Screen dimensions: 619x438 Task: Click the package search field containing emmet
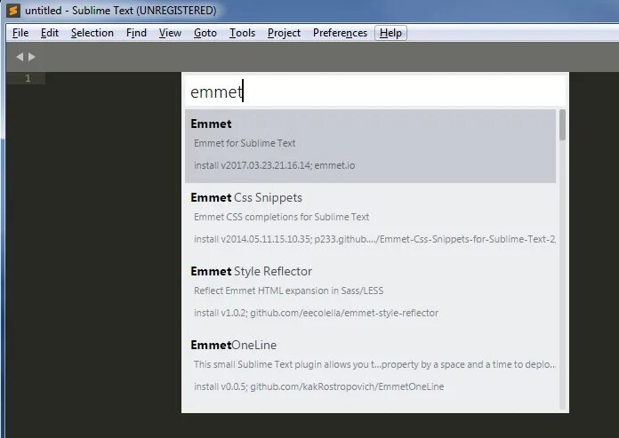click(x=374, y=92)
